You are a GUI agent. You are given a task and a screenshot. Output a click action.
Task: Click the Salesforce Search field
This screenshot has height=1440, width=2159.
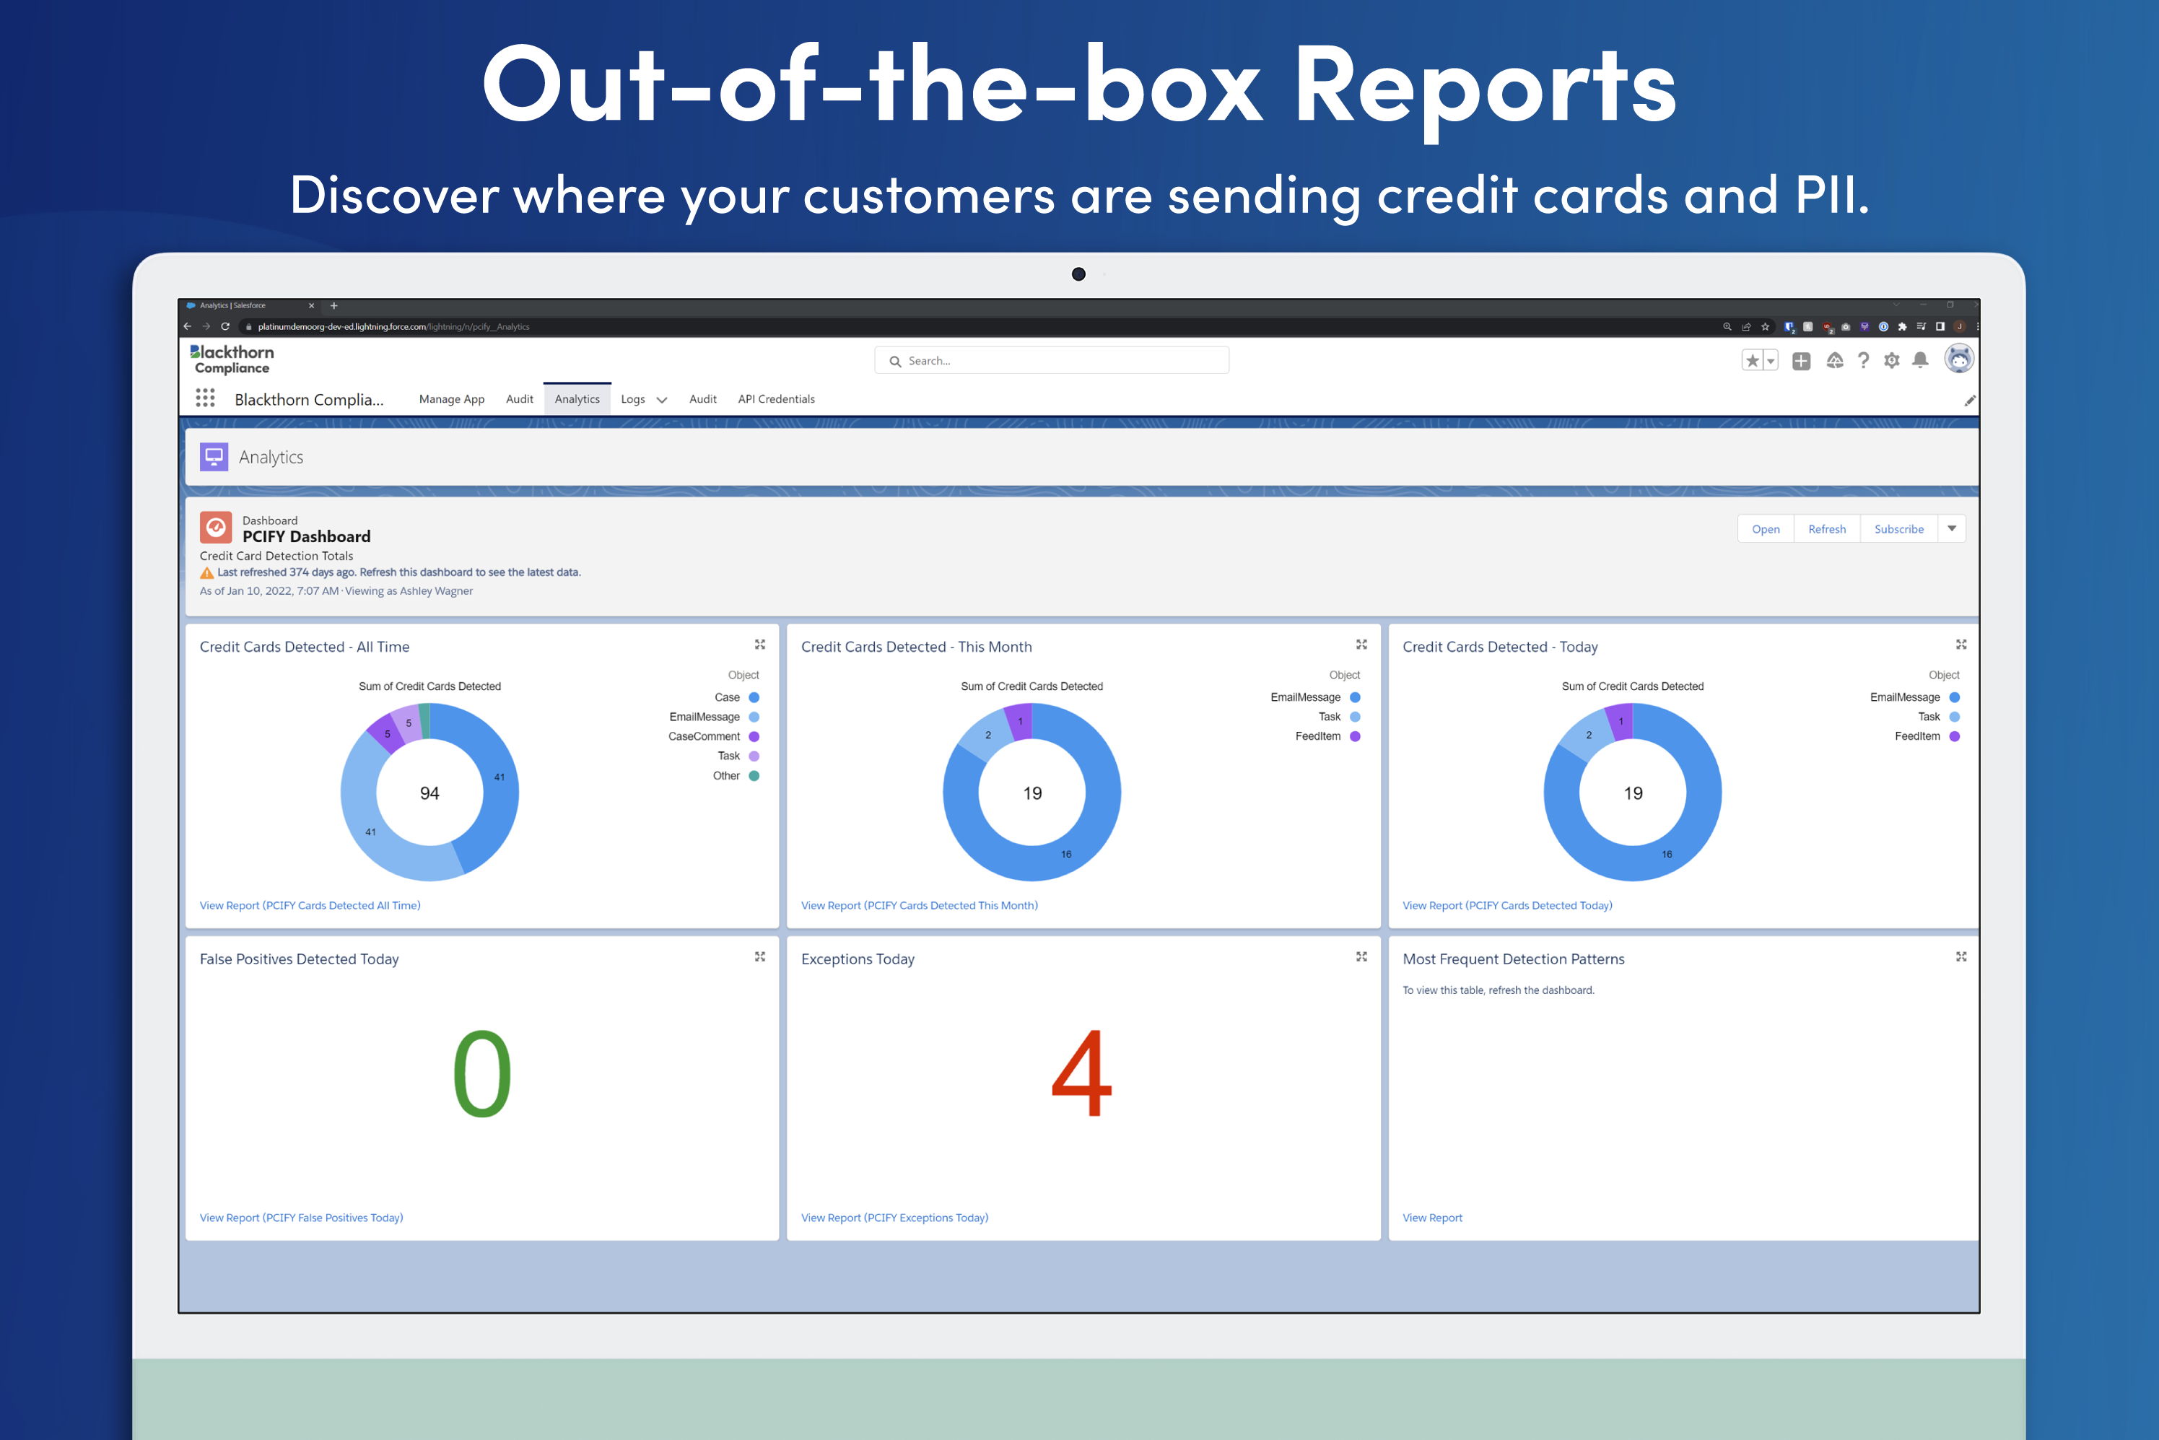(x=1052, y=360)
